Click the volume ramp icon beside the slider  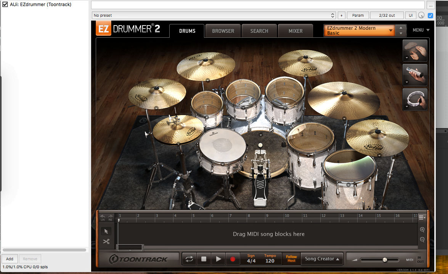(x=355, y=260)
